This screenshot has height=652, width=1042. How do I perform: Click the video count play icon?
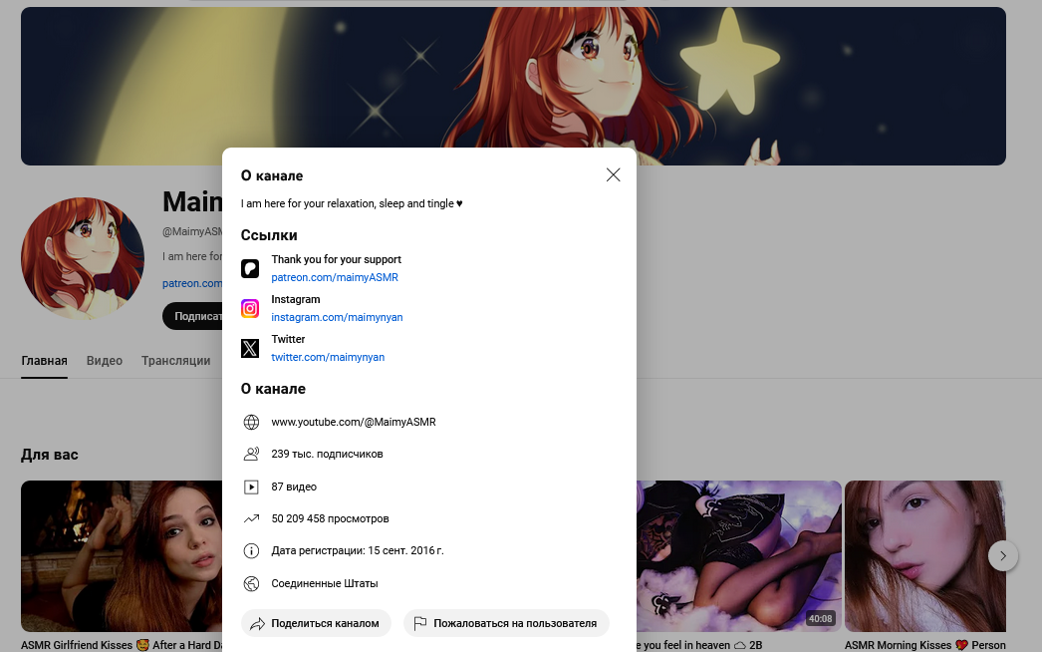pos(251,487)
